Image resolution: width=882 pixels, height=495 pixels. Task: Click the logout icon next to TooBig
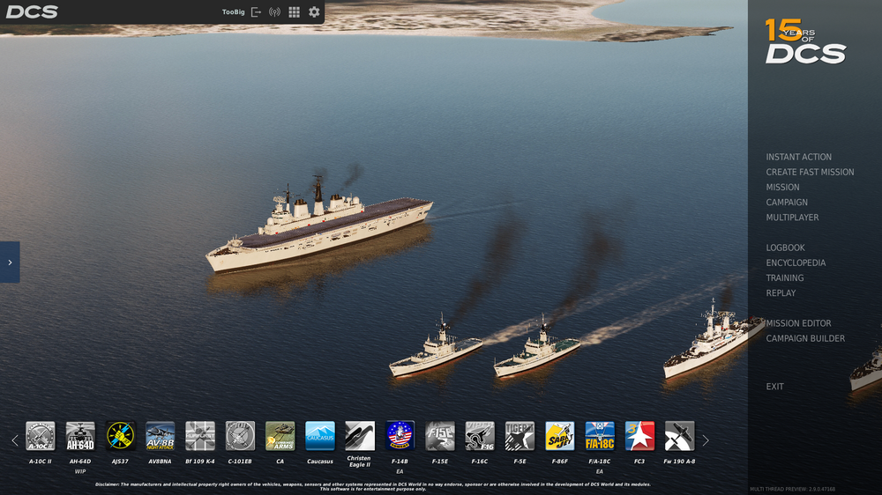(x=257, y=12)
